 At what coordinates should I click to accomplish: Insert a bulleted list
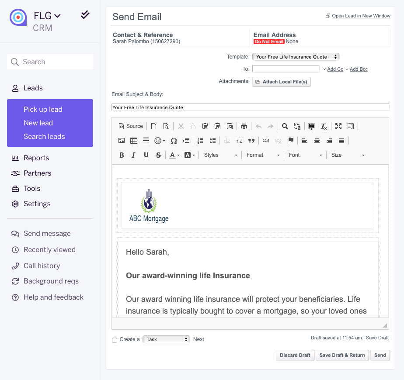pyautogui.click(x=212, y=141)
